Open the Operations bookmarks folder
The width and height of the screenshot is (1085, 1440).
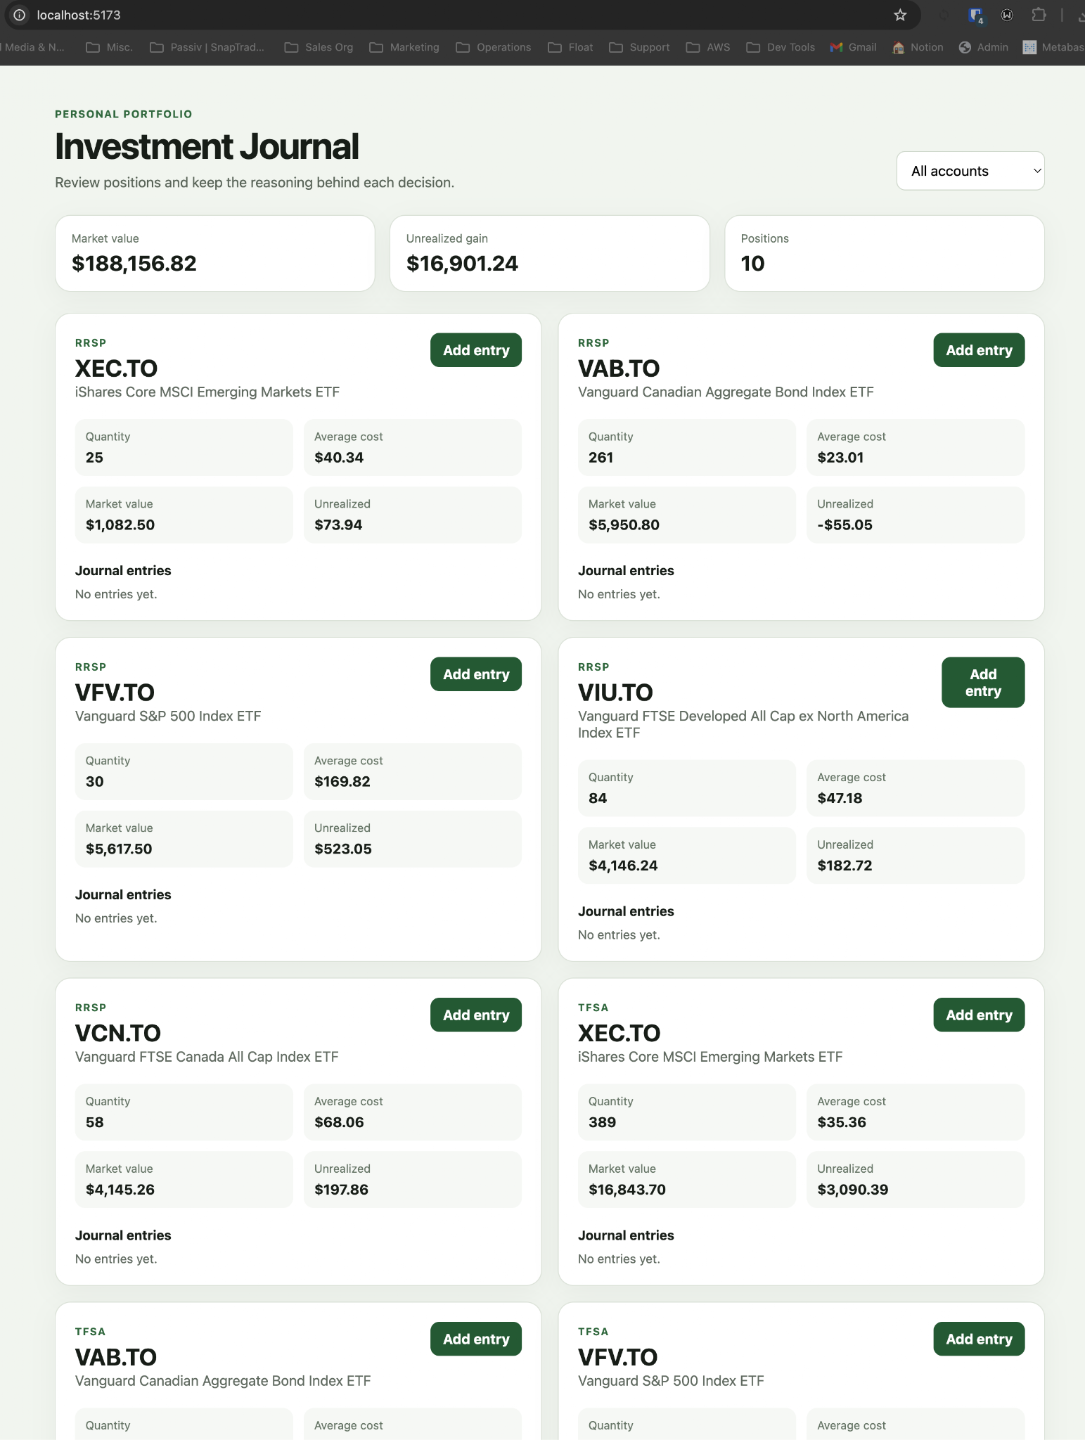point(494,47)
